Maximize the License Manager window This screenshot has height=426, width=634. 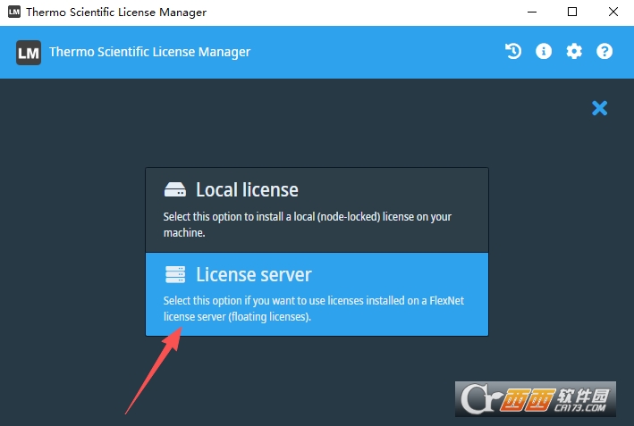point(572,13)
